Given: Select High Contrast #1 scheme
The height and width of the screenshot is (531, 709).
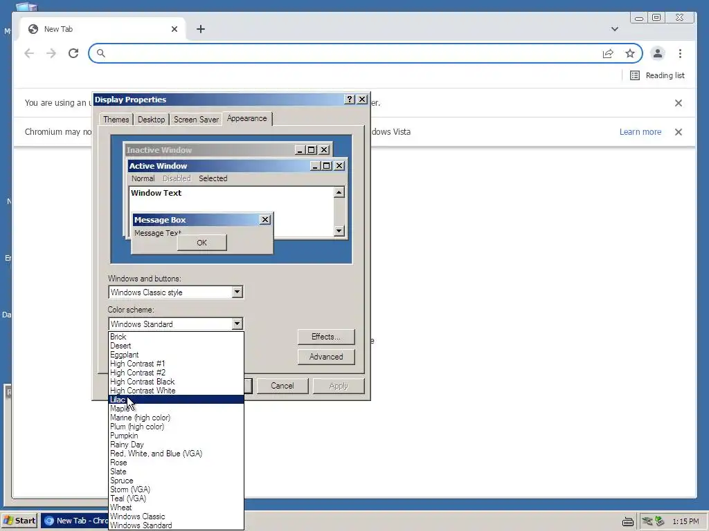Looking at the screenshot, I should pyautogui.click(x=177, y=364).
